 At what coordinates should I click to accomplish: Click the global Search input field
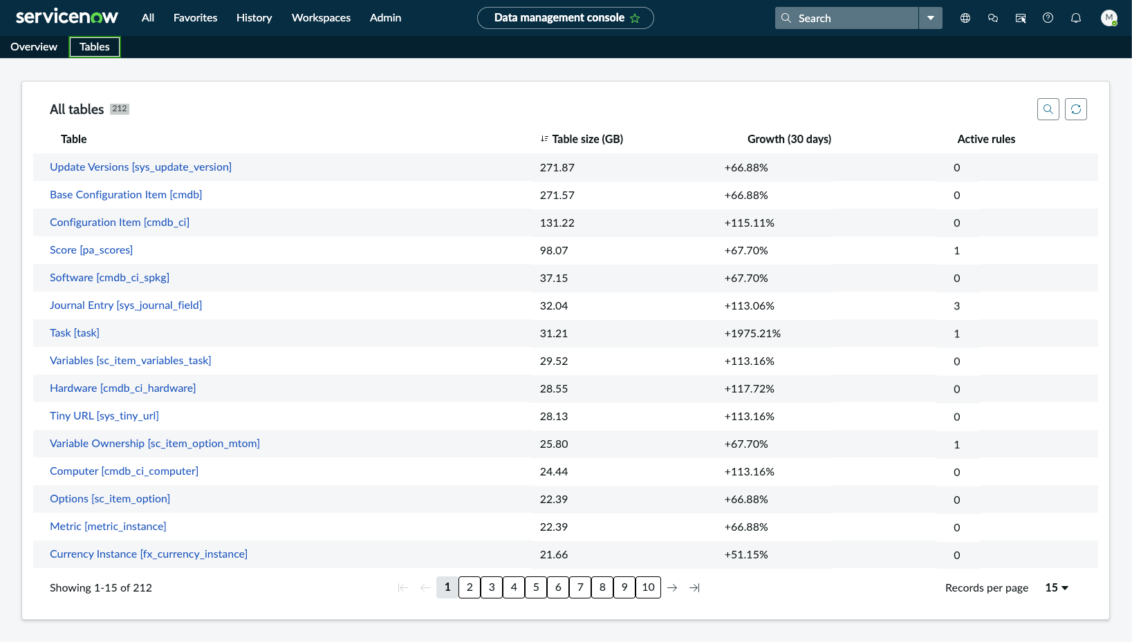pyautogui.click(x=847, y=18)
